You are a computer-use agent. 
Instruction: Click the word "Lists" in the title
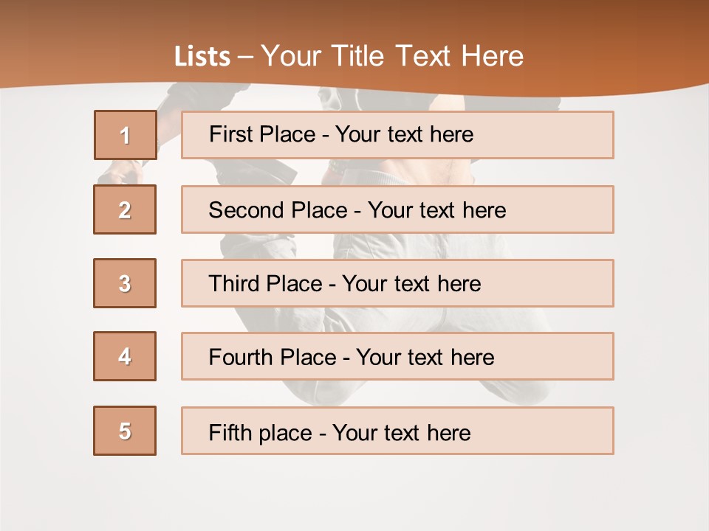point(202,57)
